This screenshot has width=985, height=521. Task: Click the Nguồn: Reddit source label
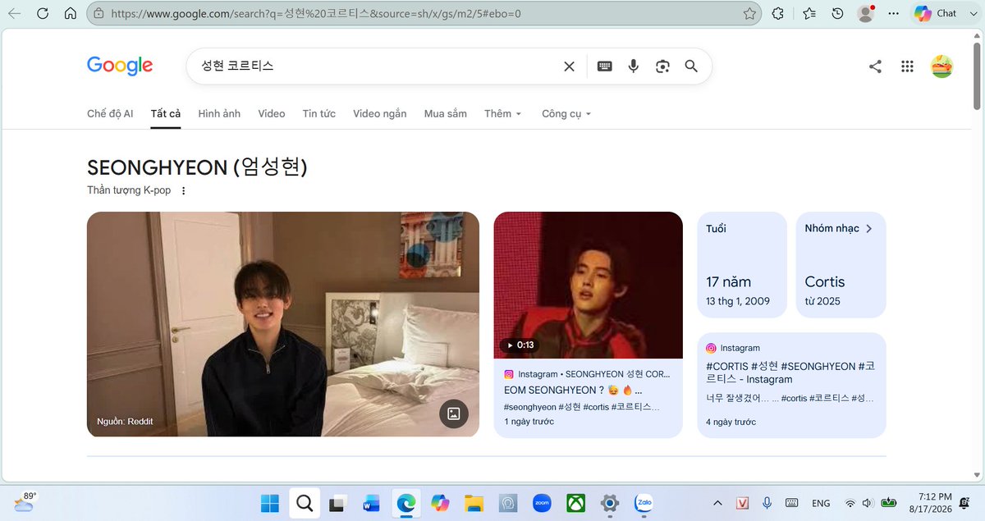coord(125,422)
